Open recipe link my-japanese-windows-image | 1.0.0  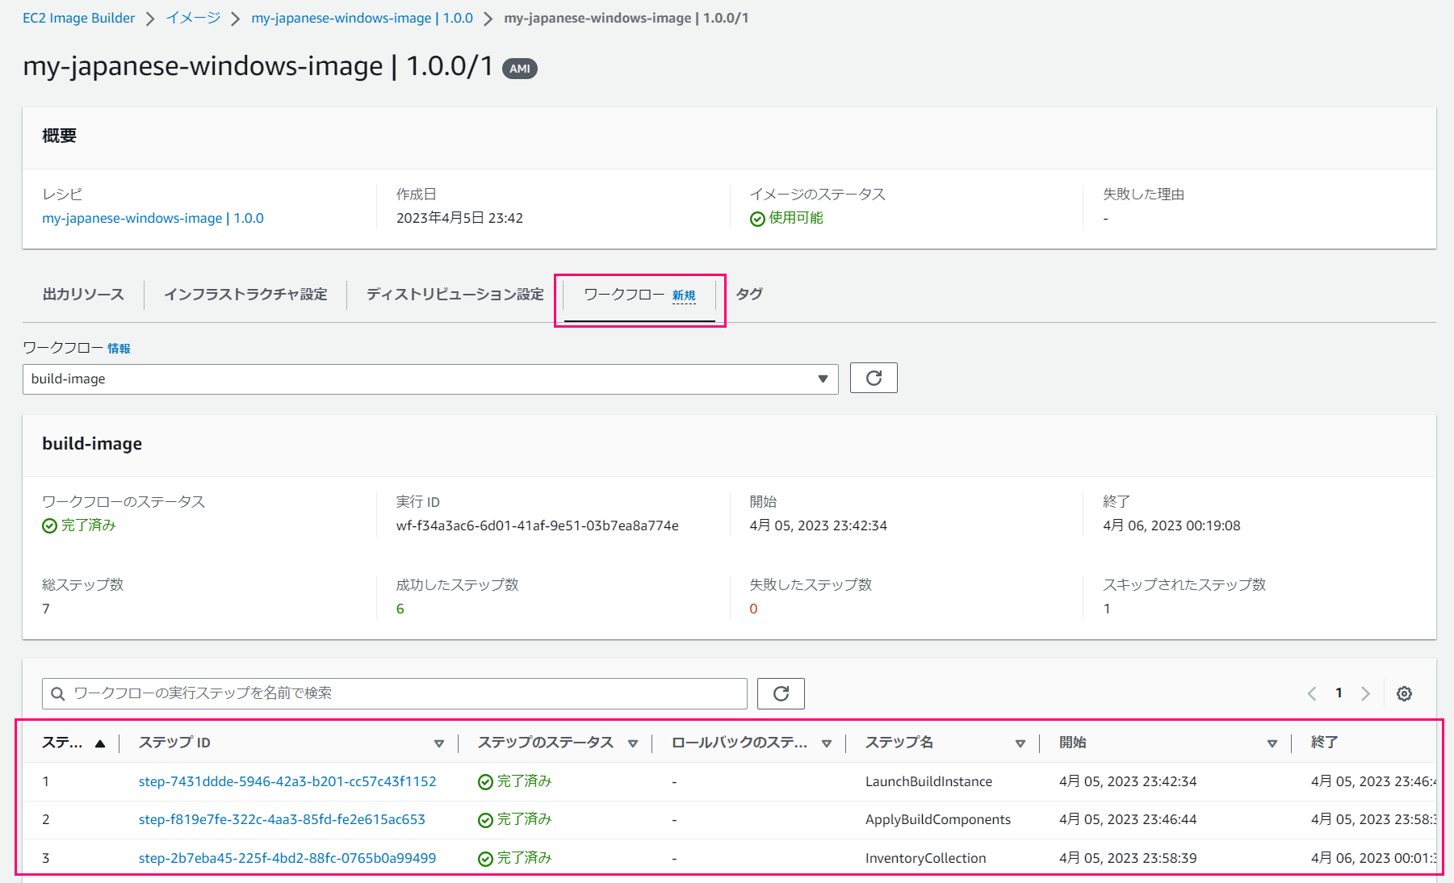[153, 218]
